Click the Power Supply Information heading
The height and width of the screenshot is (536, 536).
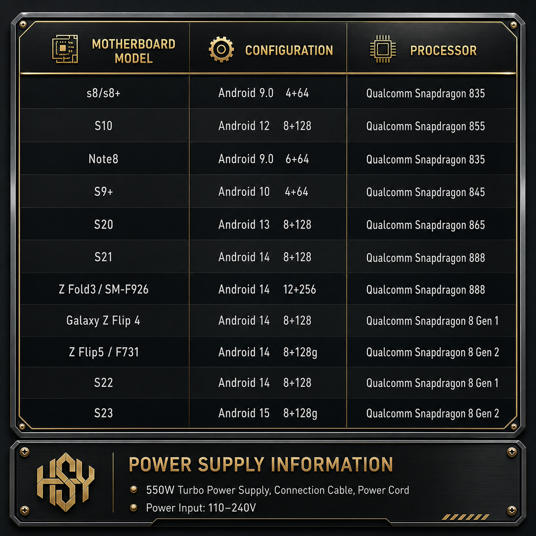(261, 465)
